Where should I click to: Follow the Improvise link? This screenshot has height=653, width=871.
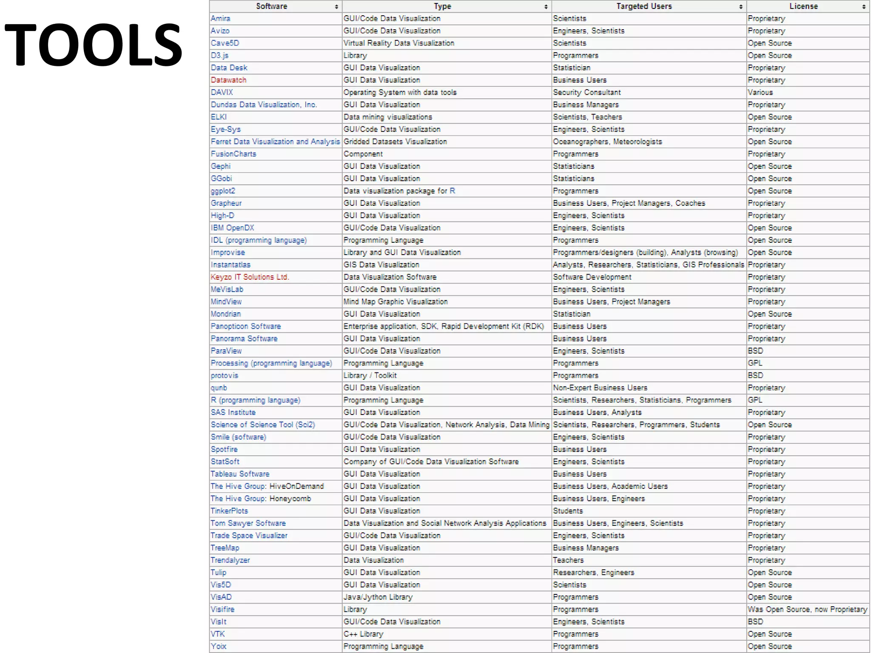point(228,253)
